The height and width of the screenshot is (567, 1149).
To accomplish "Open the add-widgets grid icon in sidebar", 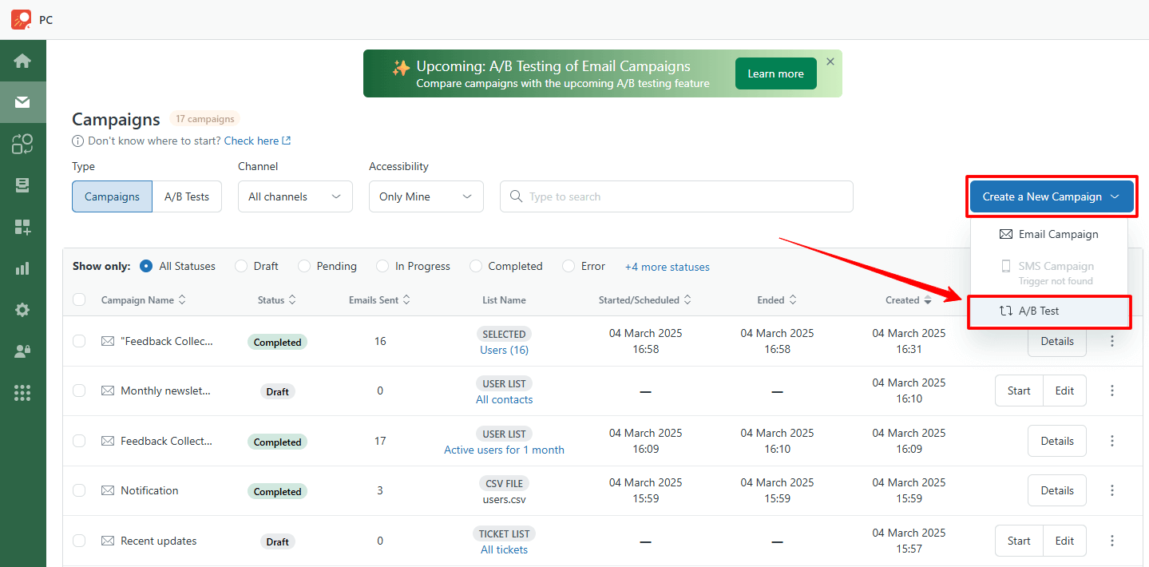I will (22, 227).
